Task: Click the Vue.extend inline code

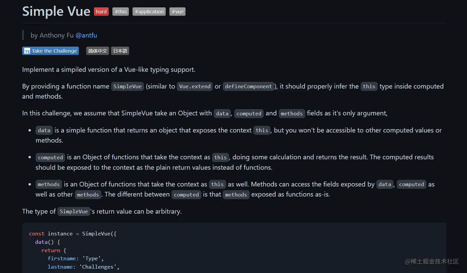Action: point(195,87)
